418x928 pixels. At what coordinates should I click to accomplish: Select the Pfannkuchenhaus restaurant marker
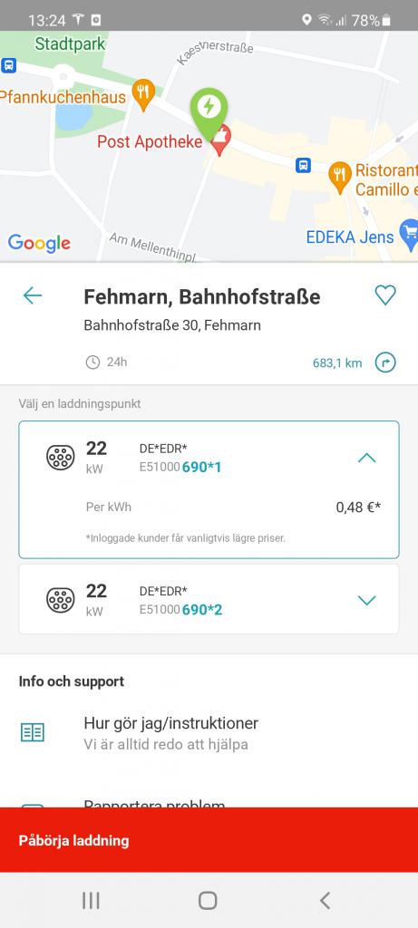point(142,94)
